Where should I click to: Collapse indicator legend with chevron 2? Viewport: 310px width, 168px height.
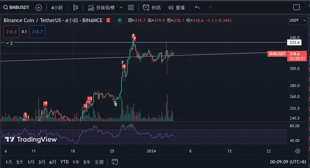coord(9,43)
